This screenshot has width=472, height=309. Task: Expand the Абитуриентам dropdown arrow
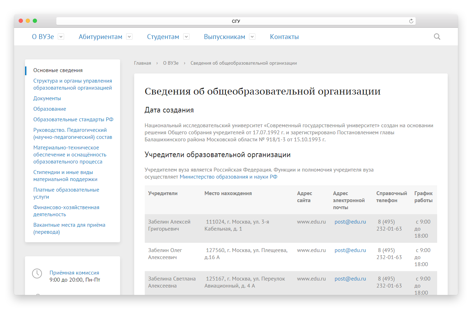tap(129, 37)
